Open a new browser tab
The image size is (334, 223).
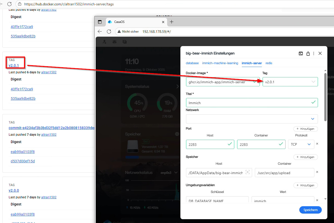click(171, 22)
